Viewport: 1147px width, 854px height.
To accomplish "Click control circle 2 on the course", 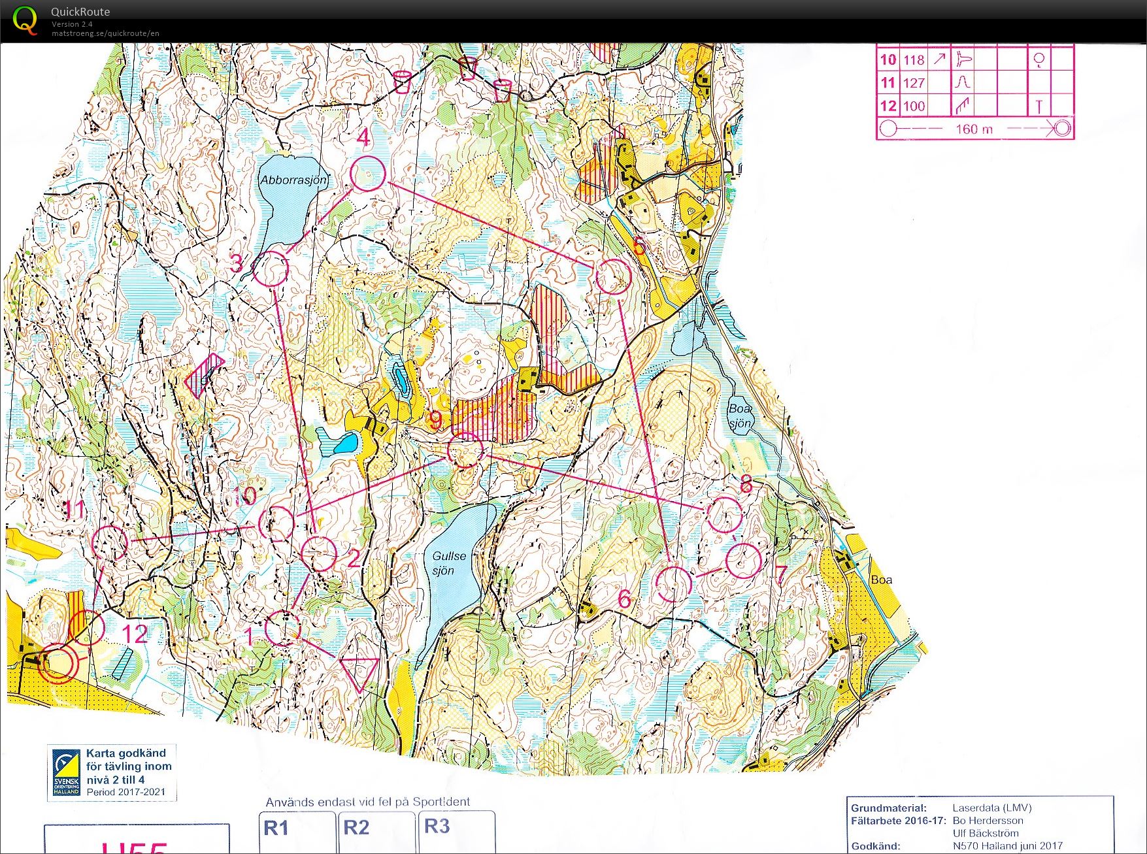I will [320, 553].
